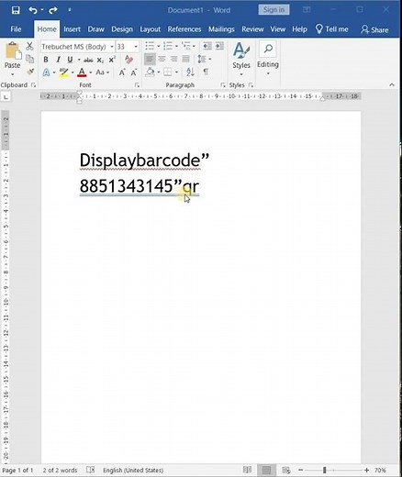The width and height of the screenshot is (402, 477).
Task: Open the File menu
Action: (x=16, y=29)
